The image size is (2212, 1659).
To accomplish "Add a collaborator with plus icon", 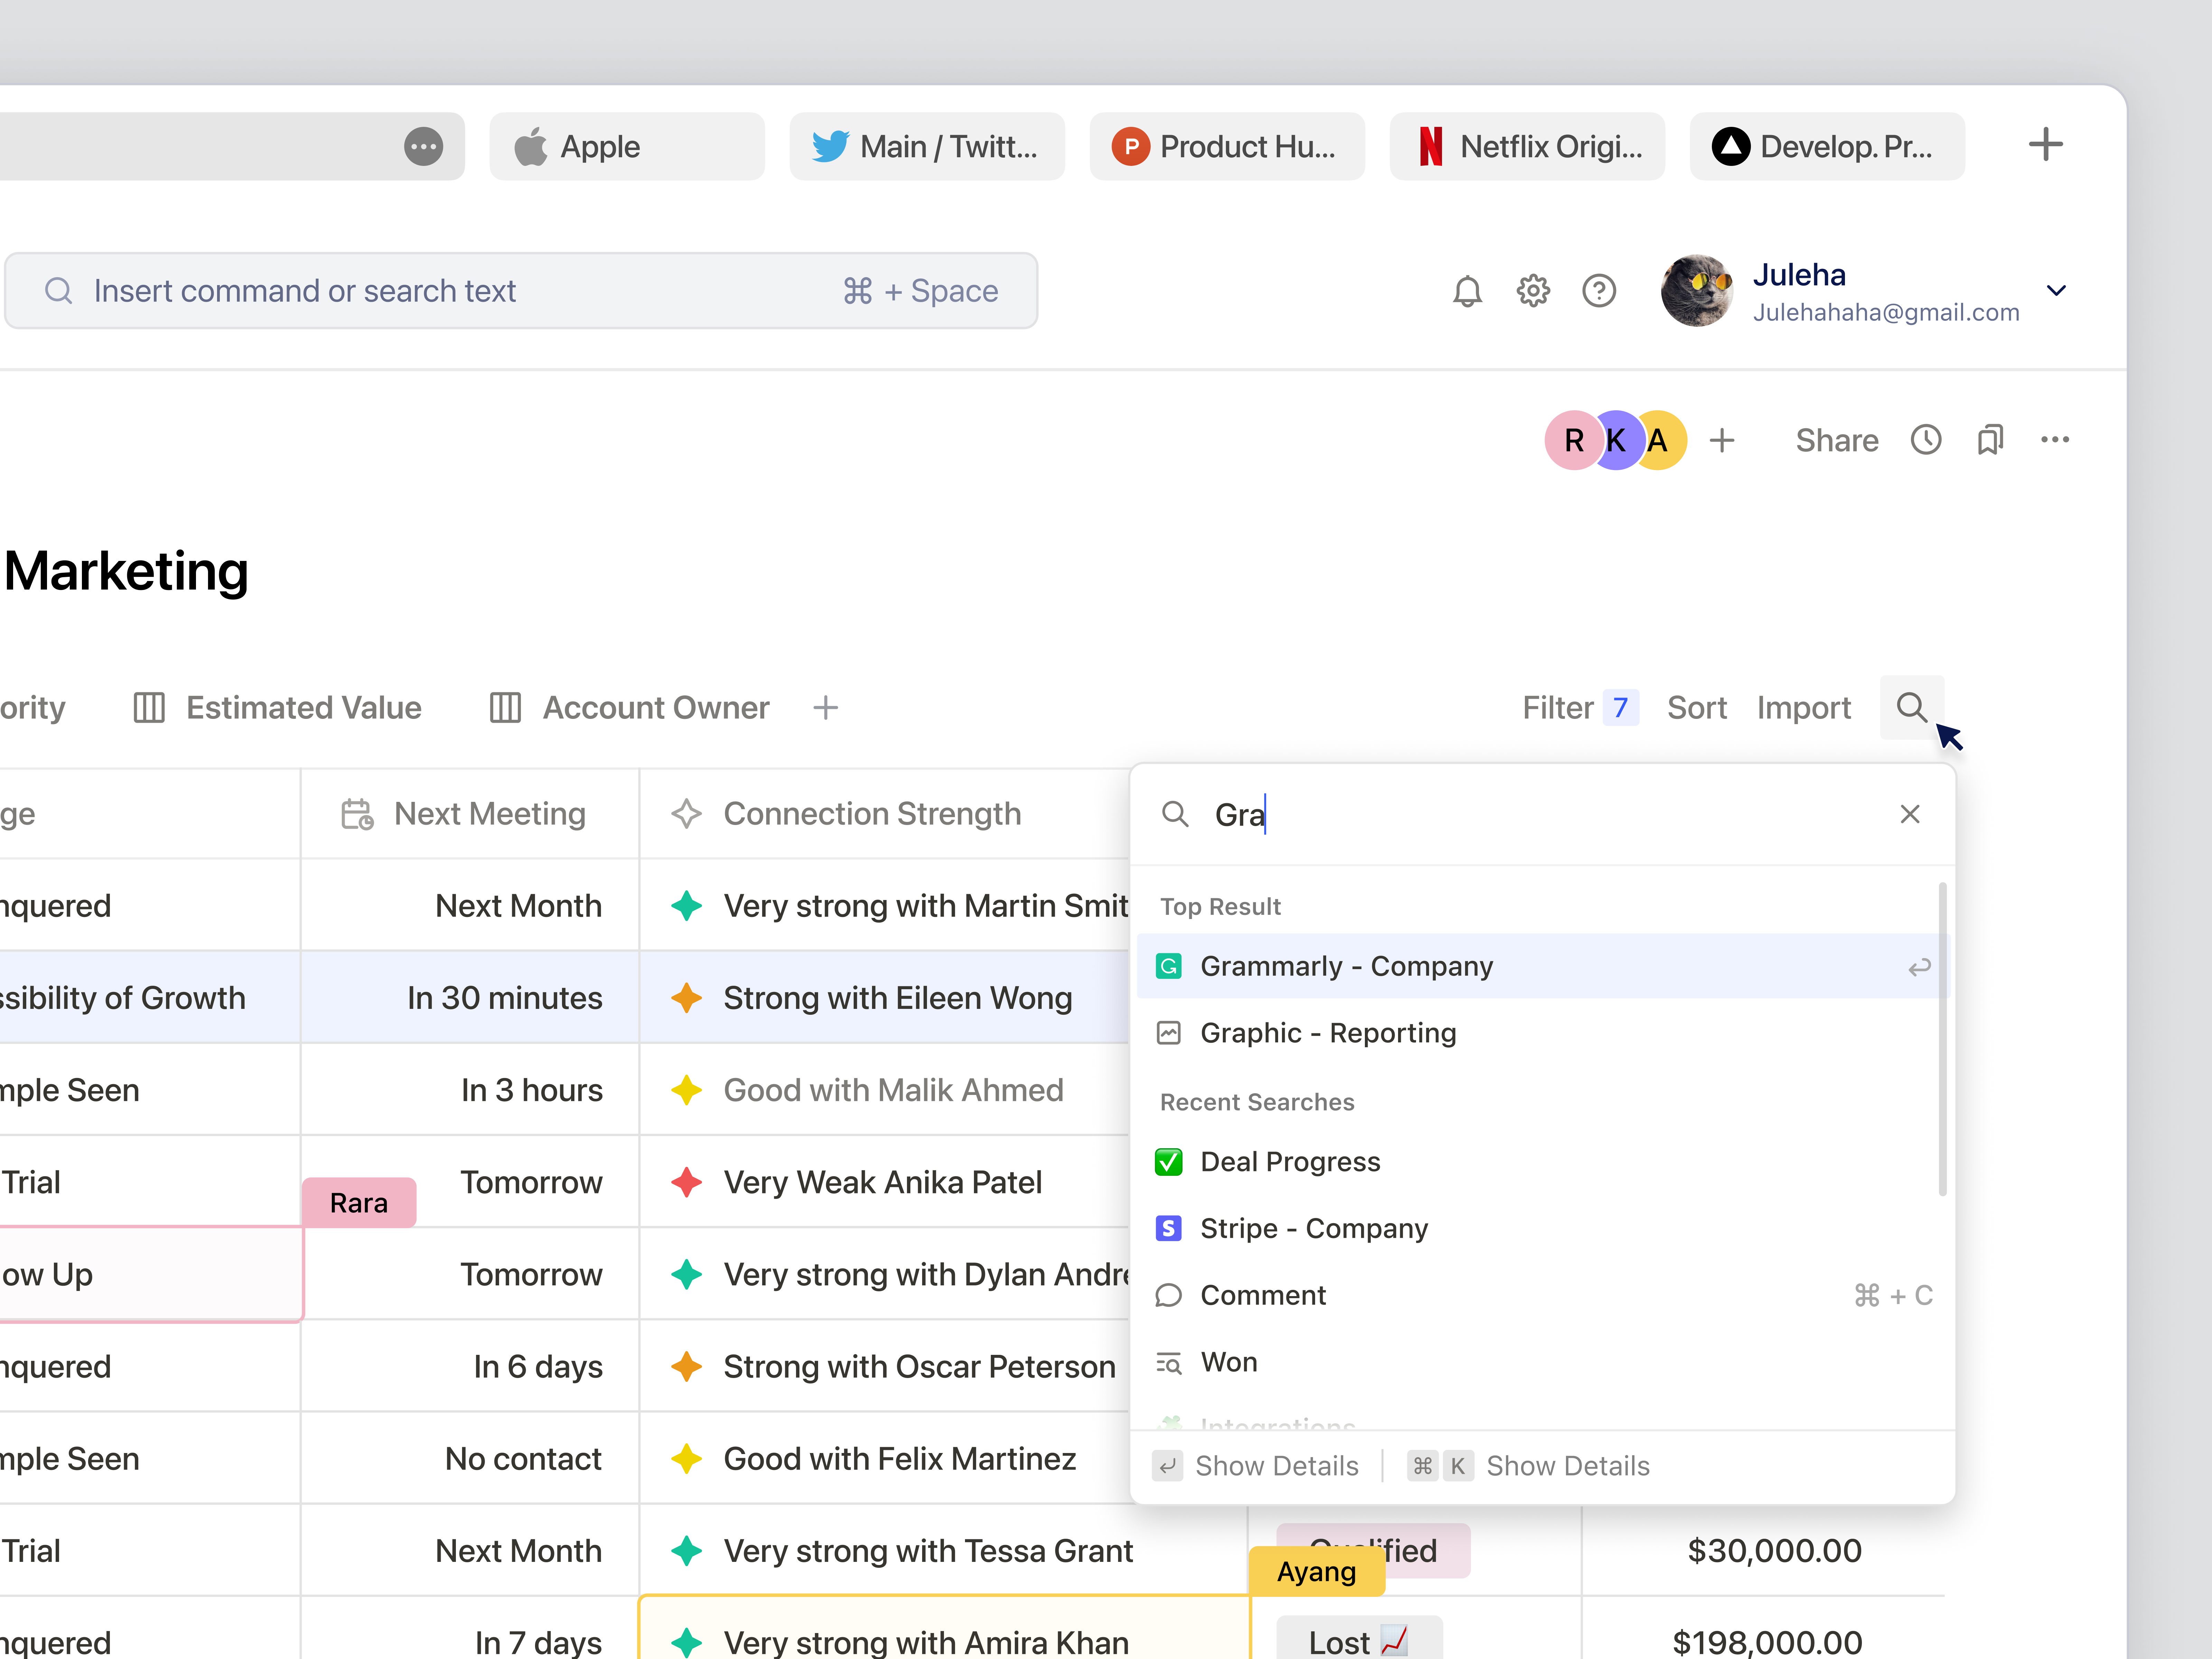I will tap(1722, 440).
